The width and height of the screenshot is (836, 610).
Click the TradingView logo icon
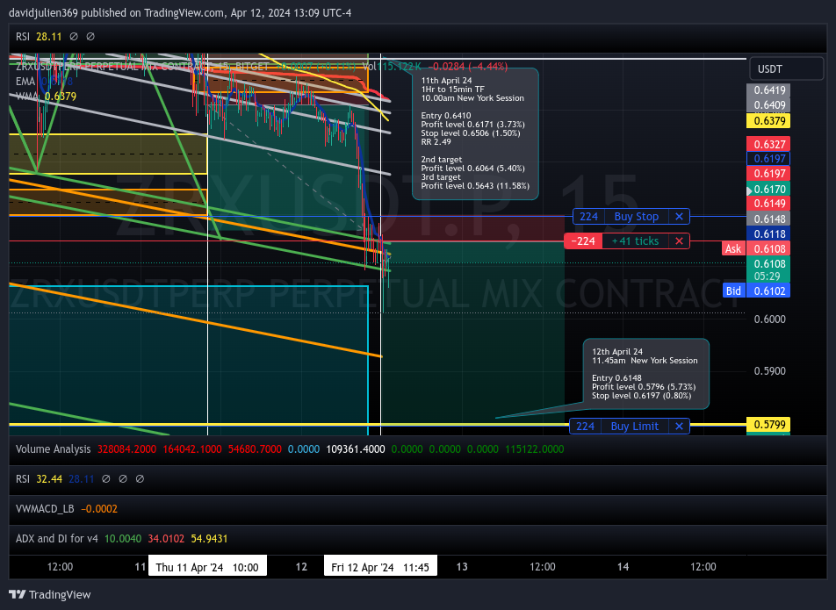[17, 594]
